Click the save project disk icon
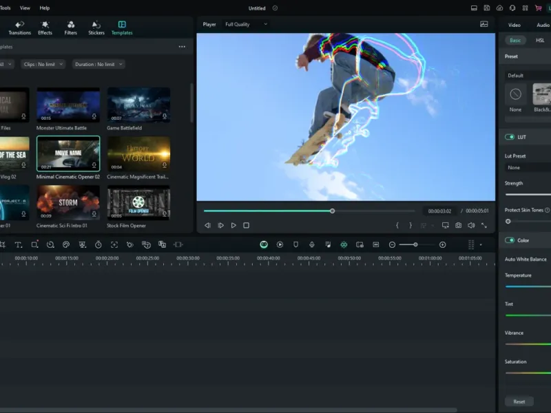This screenshot has height=413, width=551. (x=487, y=8)
